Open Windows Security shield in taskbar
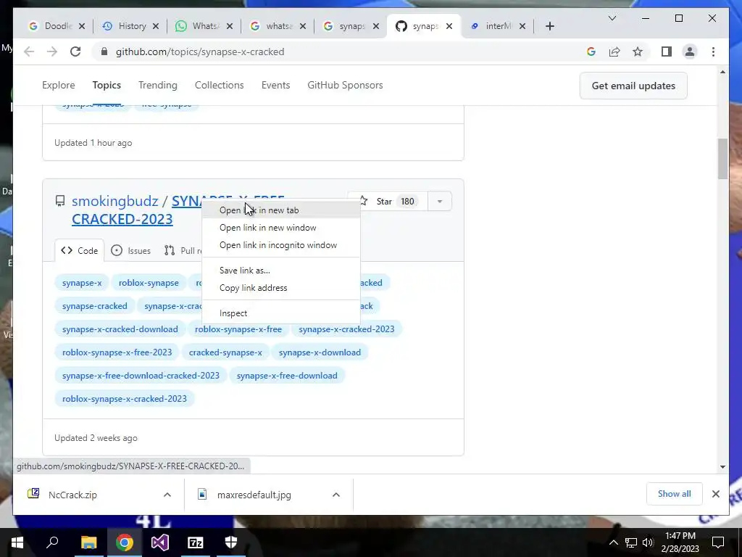This screenshot has width=742, height=557. pyautogui.click(x=231, y=542)
